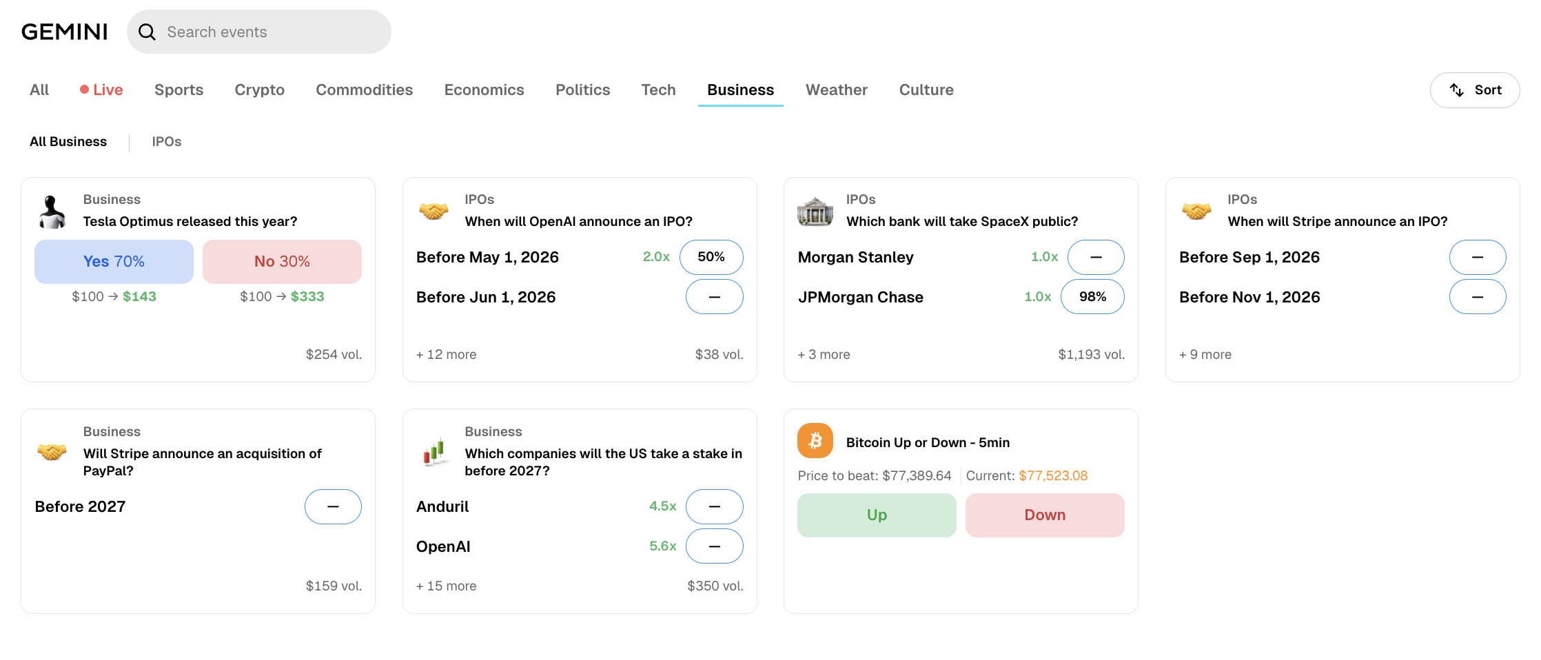
Task: Open the All category tab
Action: point(39,90)
